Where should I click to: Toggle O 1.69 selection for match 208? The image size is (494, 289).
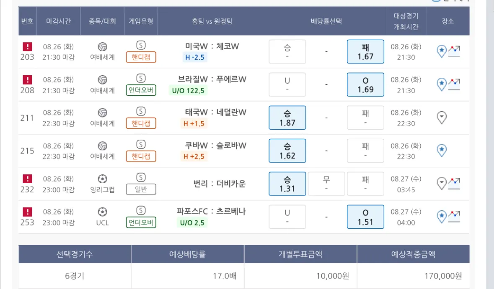tap(365, 84)
